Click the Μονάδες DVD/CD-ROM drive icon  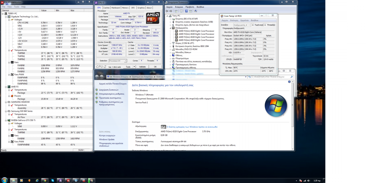pyautogui.click(x=173, y=49)
